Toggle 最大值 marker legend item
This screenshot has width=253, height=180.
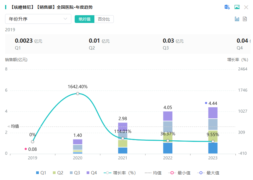coord(208,173)
